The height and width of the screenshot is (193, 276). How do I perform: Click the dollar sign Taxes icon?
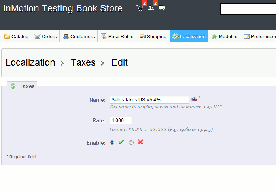point(13,86)
